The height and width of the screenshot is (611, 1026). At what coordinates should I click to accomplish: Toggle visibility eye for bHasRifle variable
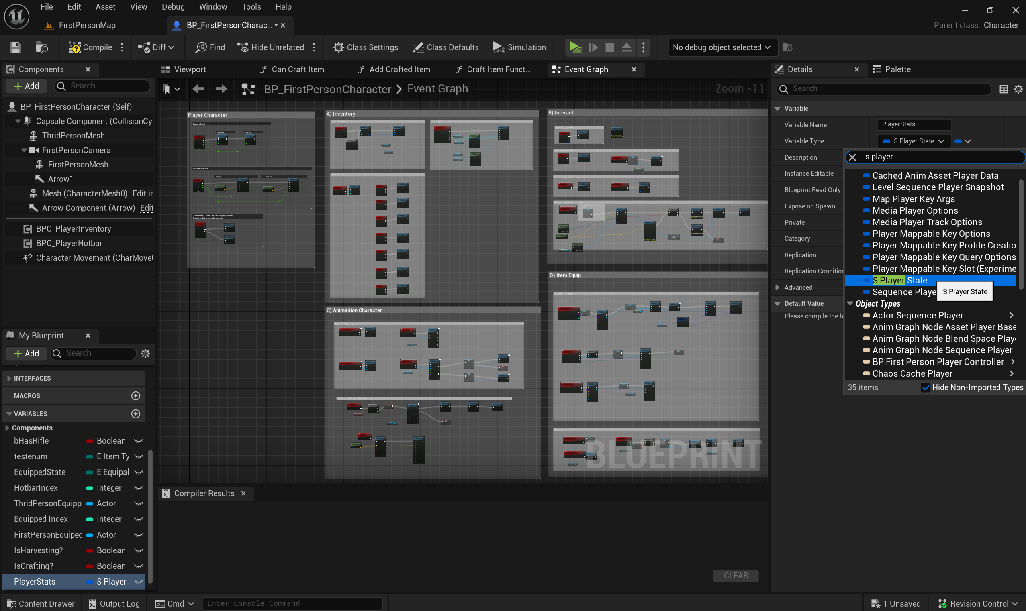click(139, 441)
